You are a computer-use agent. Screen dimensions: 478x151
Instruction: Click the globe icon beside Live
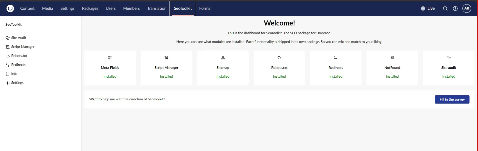423,8
